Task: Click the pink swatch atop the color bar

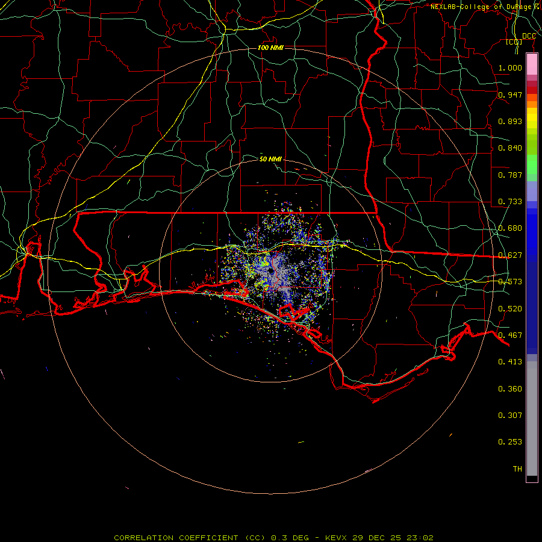Action: pyautogui.click(x=532, y=64)
